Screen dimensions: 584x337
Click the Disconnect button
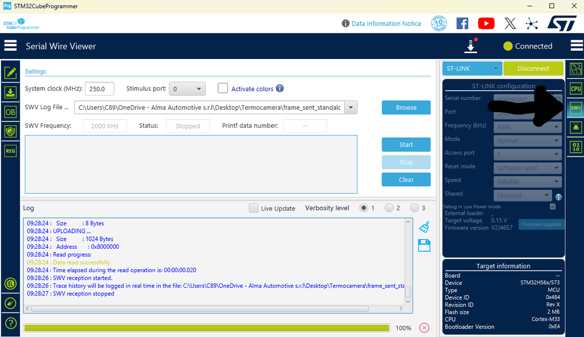click(533, 68)
